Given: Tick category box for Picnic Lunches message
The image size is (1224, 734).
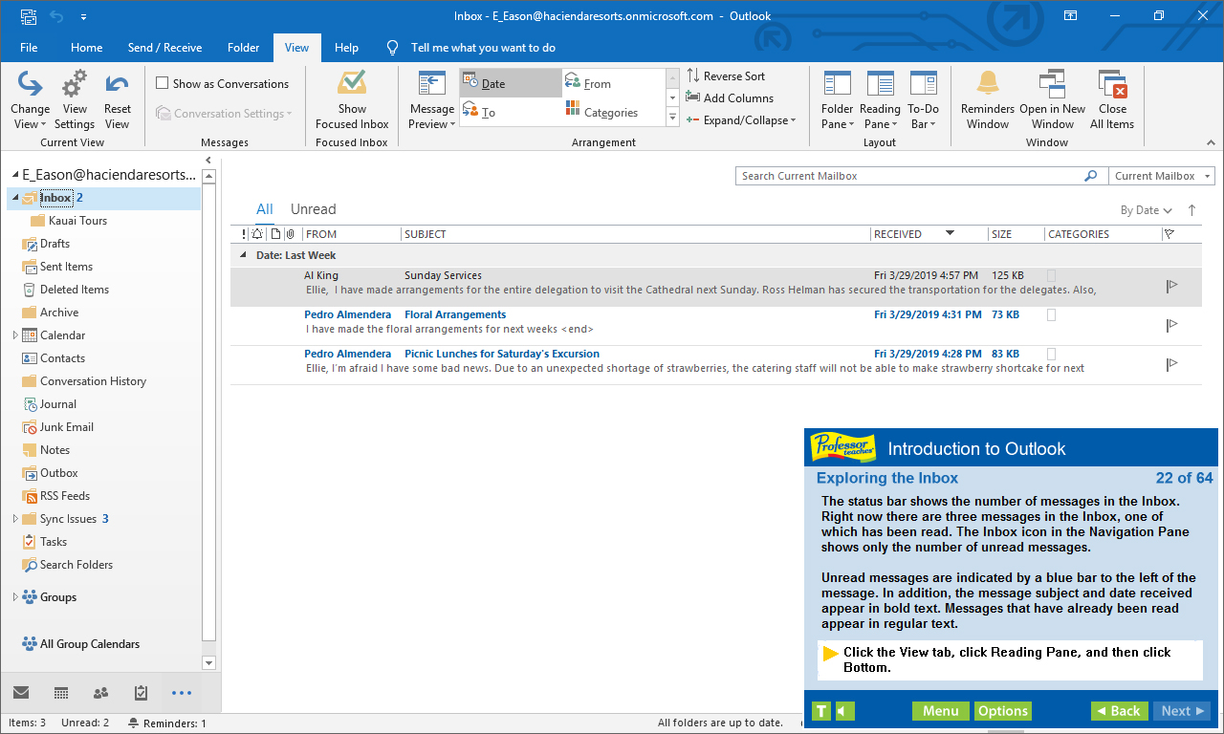Looking at the screenshot, I should click(x=1052, y=354).
